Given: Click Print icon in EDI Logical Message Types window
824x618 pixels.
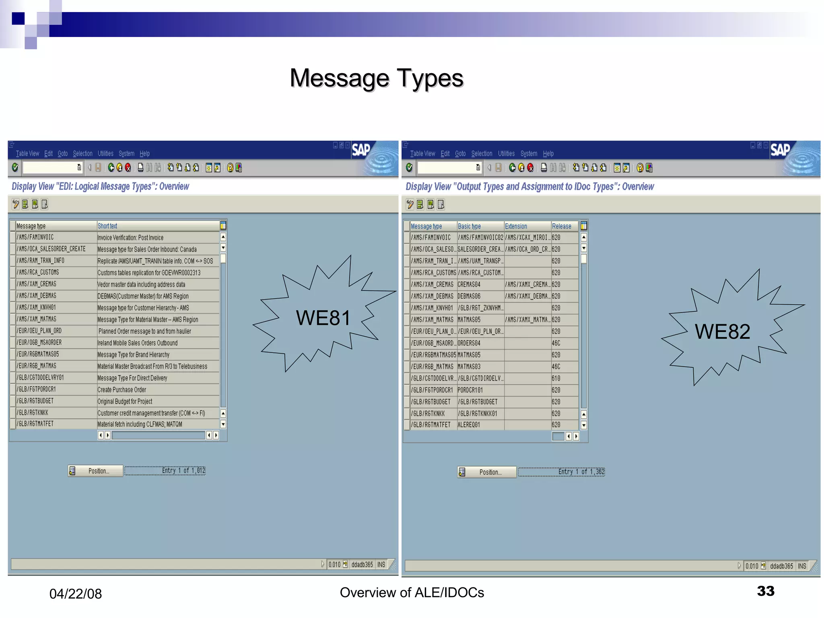Looking at the screenshot, I should (140, 167).
